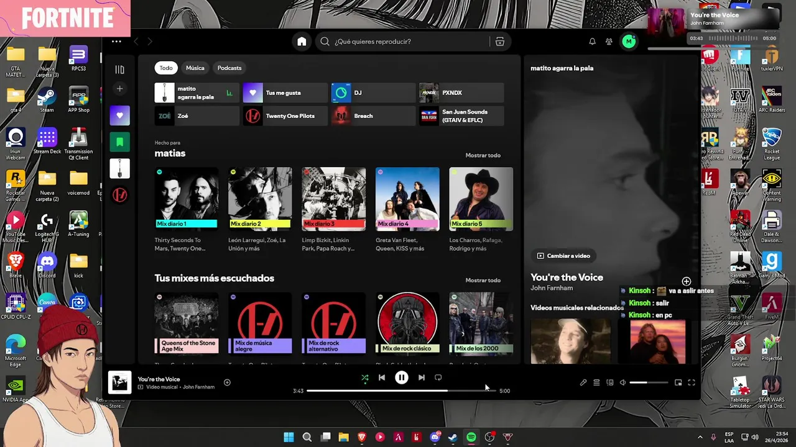Open Steam from the Windows taskbar
This screenshot has width=796, height=447.
(453, 437)
